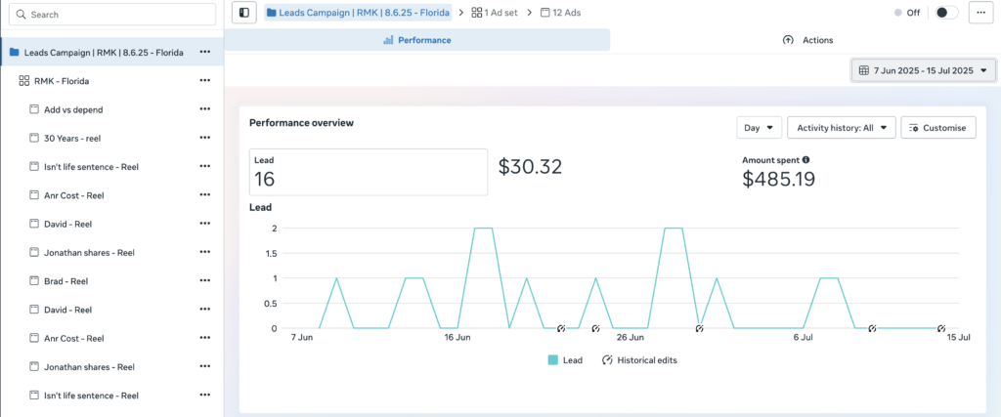The width and height of the screenshot is (1001, 417).
Task: Click the sidebar panel collapse icon
Action: [243, 13]
